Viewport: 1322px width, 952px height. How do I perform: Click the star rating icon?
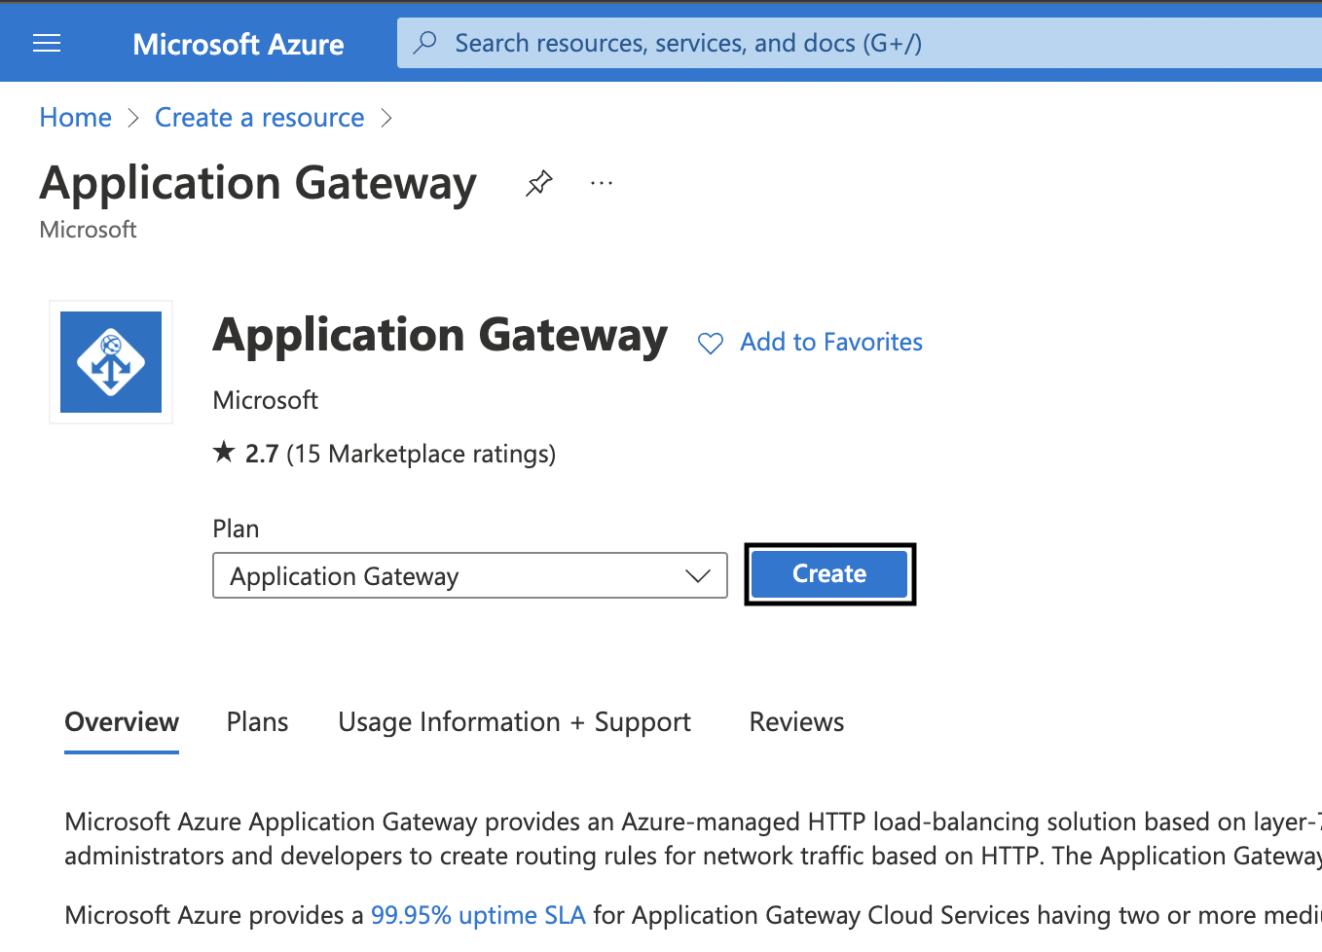tap(224, 453)
